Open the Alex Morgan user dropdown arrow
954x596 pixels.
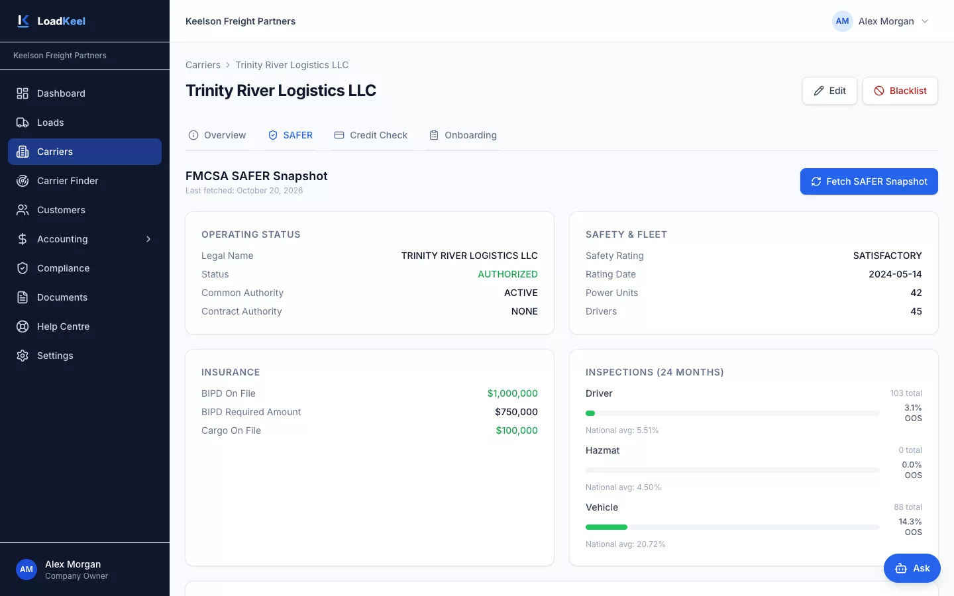[925, 21]
